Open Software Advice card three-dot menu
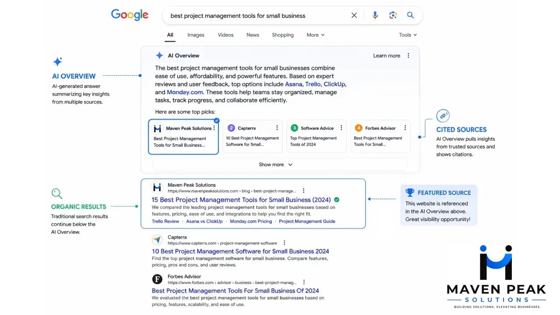Viewport: 560px width, 315px height. [341, 128]
